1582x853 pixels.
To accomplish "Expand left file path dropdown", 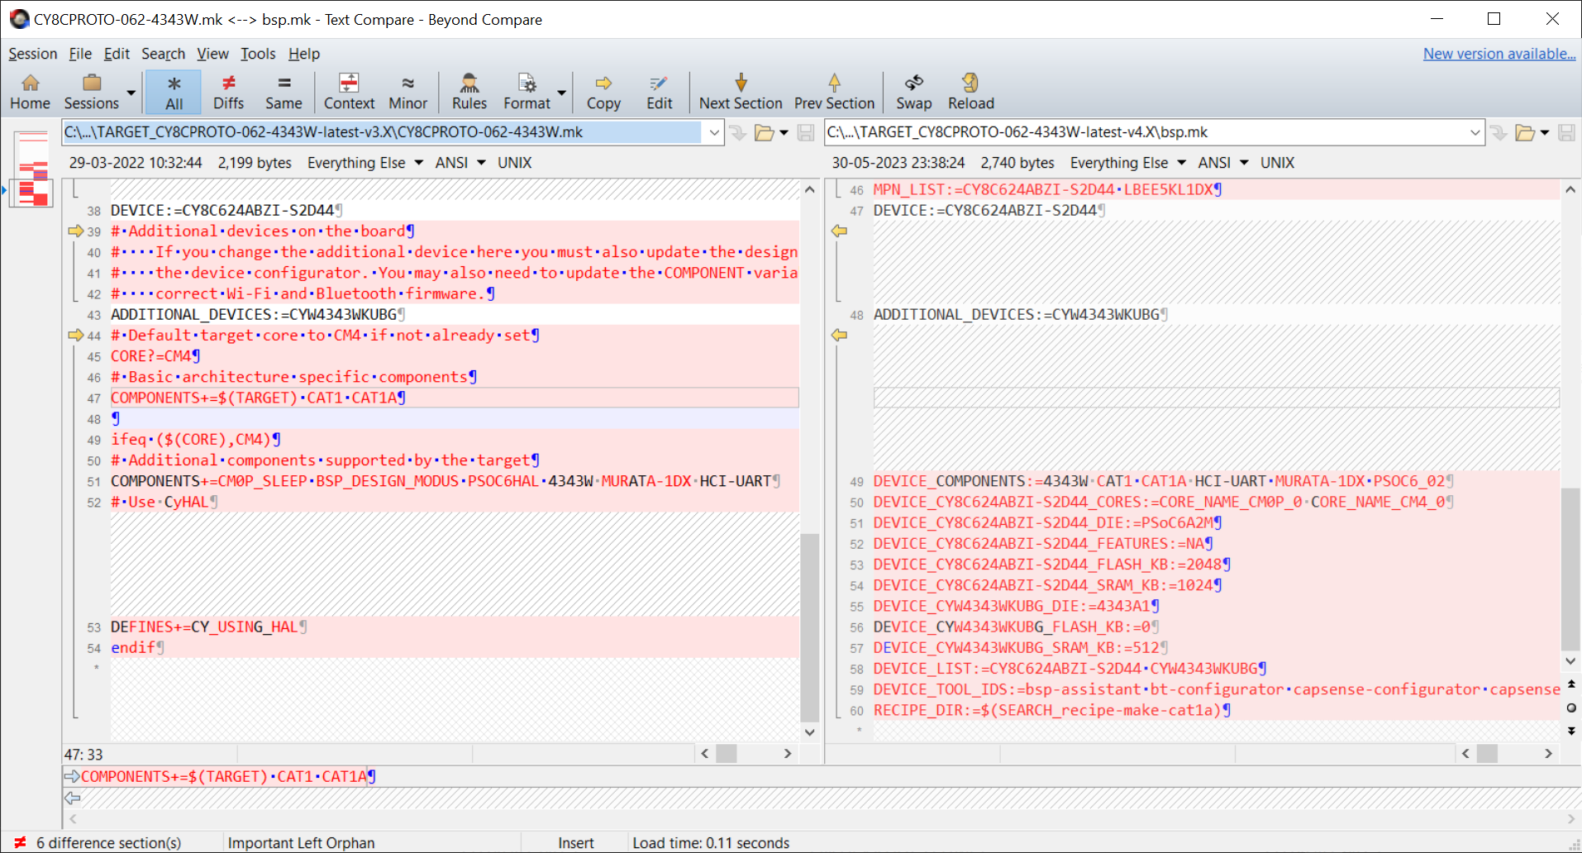I will pyautogui.click(x=714, y=132).
